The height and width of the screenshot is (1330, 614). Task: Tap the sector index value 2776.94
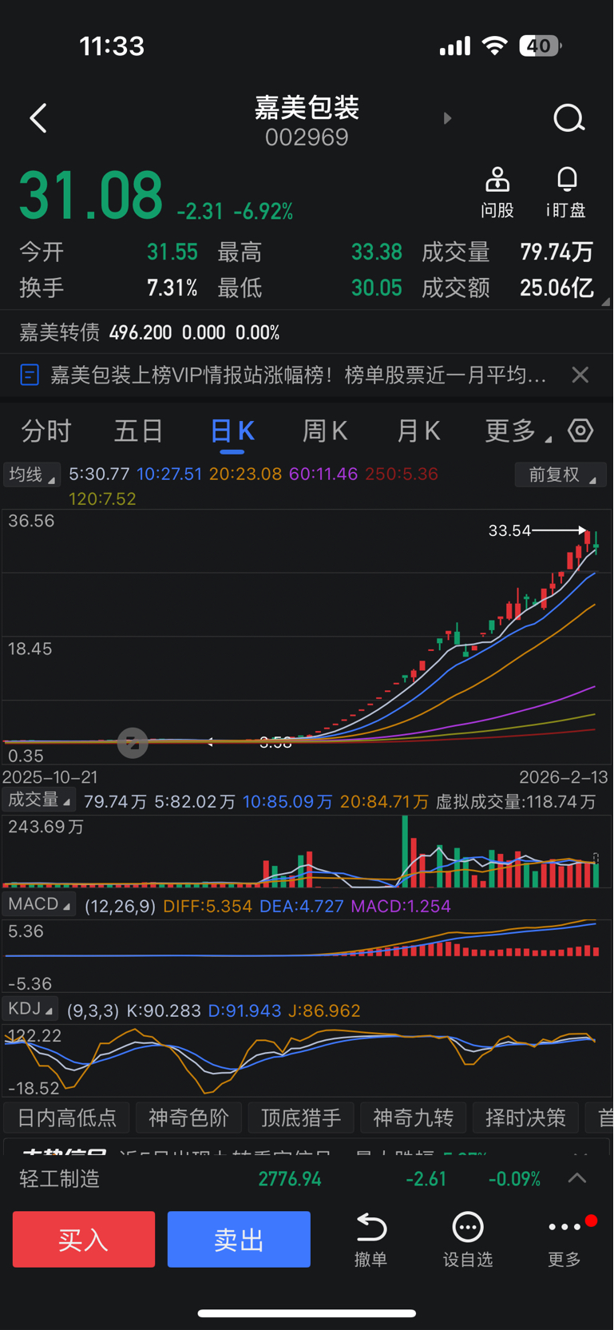[x=290, y=1179]
